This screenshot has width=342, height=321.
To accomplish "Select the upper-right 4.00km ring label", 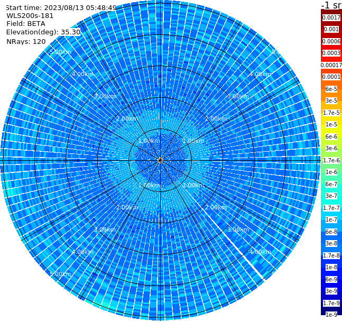I will click(260, 74).
